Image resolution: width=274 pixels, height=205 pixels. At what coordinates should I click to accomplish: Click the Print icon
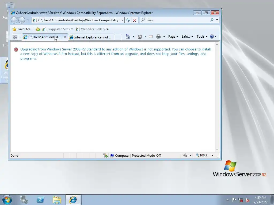tap(158, 37)
